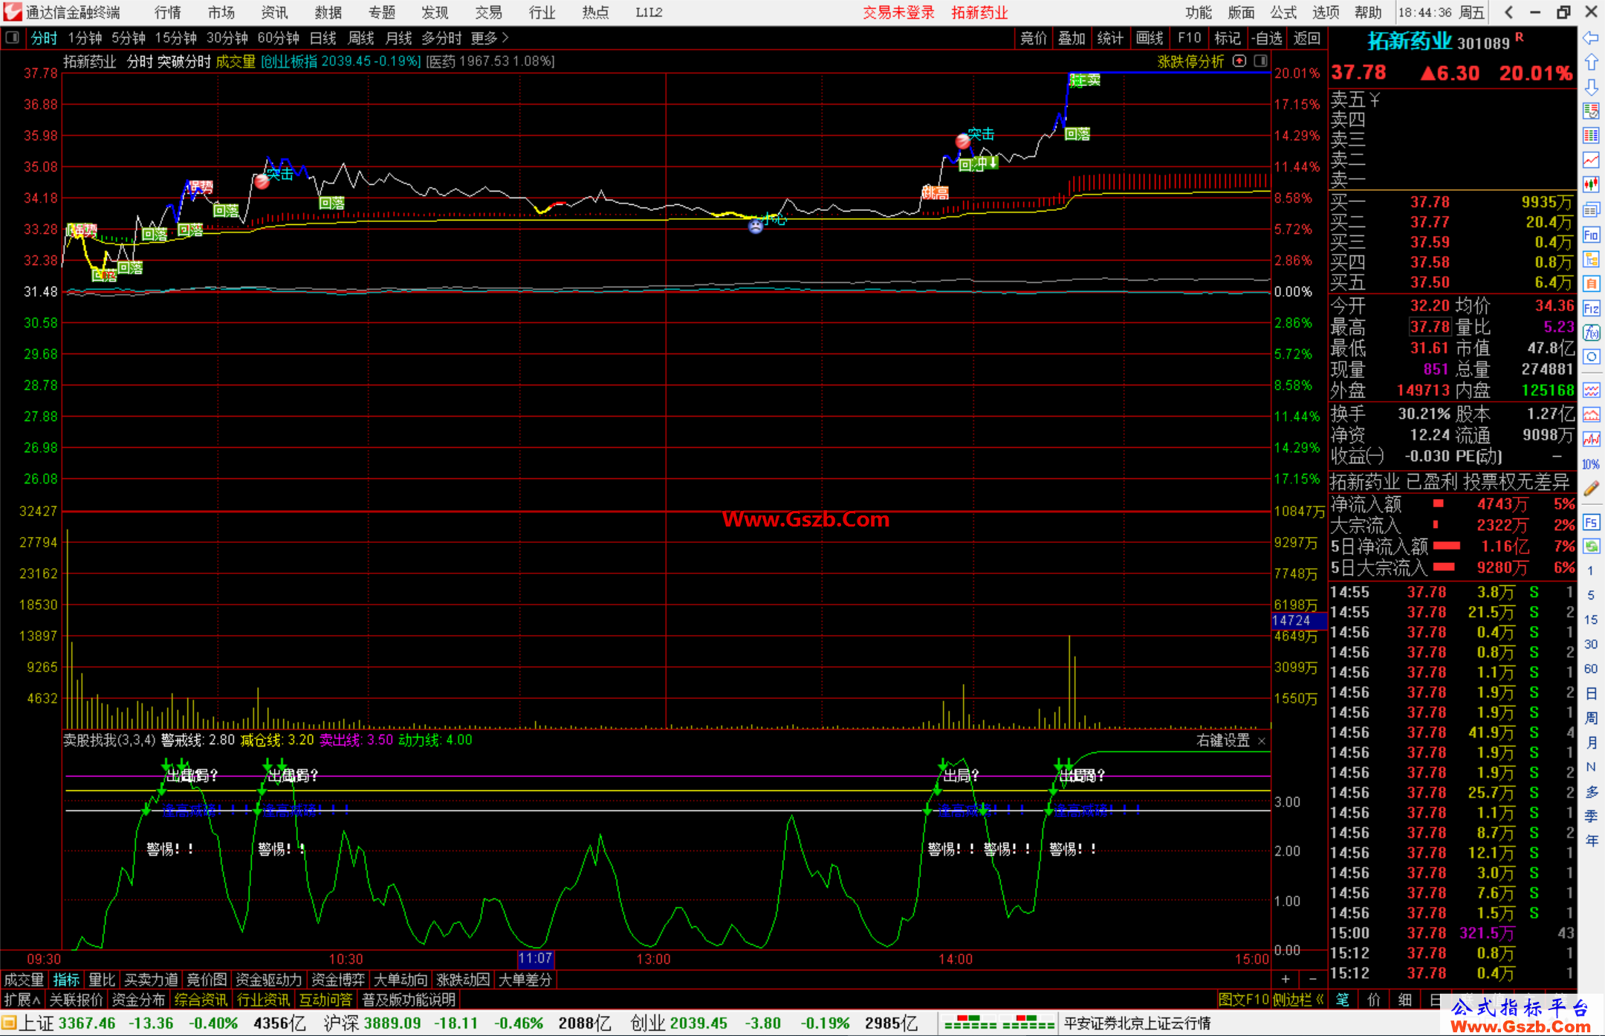Switch to 月线 monthly chart

pos(398,38)
